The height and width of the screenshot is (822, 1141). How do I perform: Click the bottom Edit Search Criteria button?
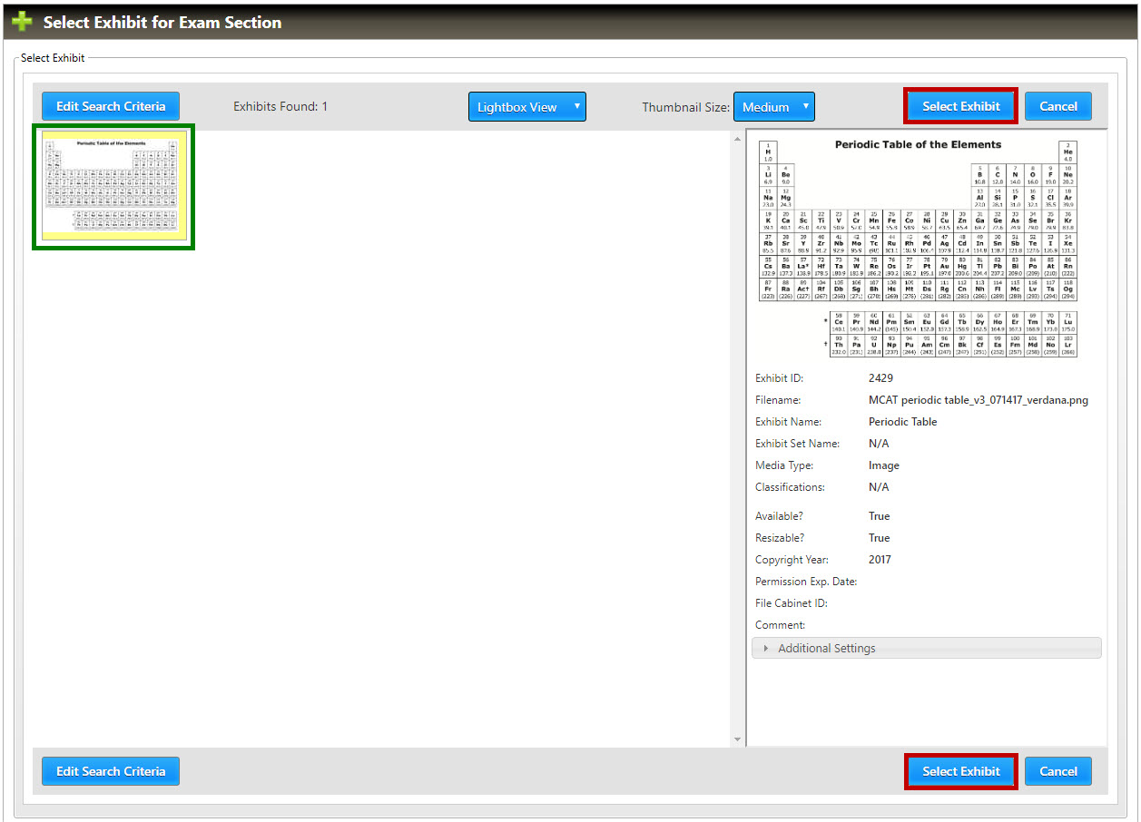coord(111,771)
